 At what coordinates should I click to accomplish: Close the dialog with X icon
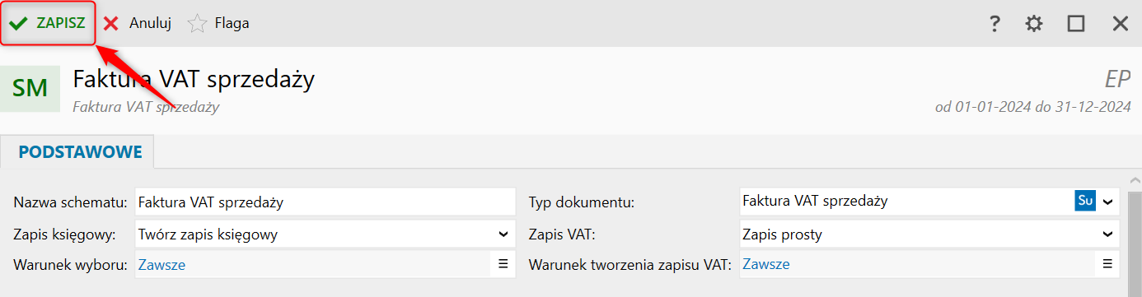pyautogui.click(x=1121, y=24)
